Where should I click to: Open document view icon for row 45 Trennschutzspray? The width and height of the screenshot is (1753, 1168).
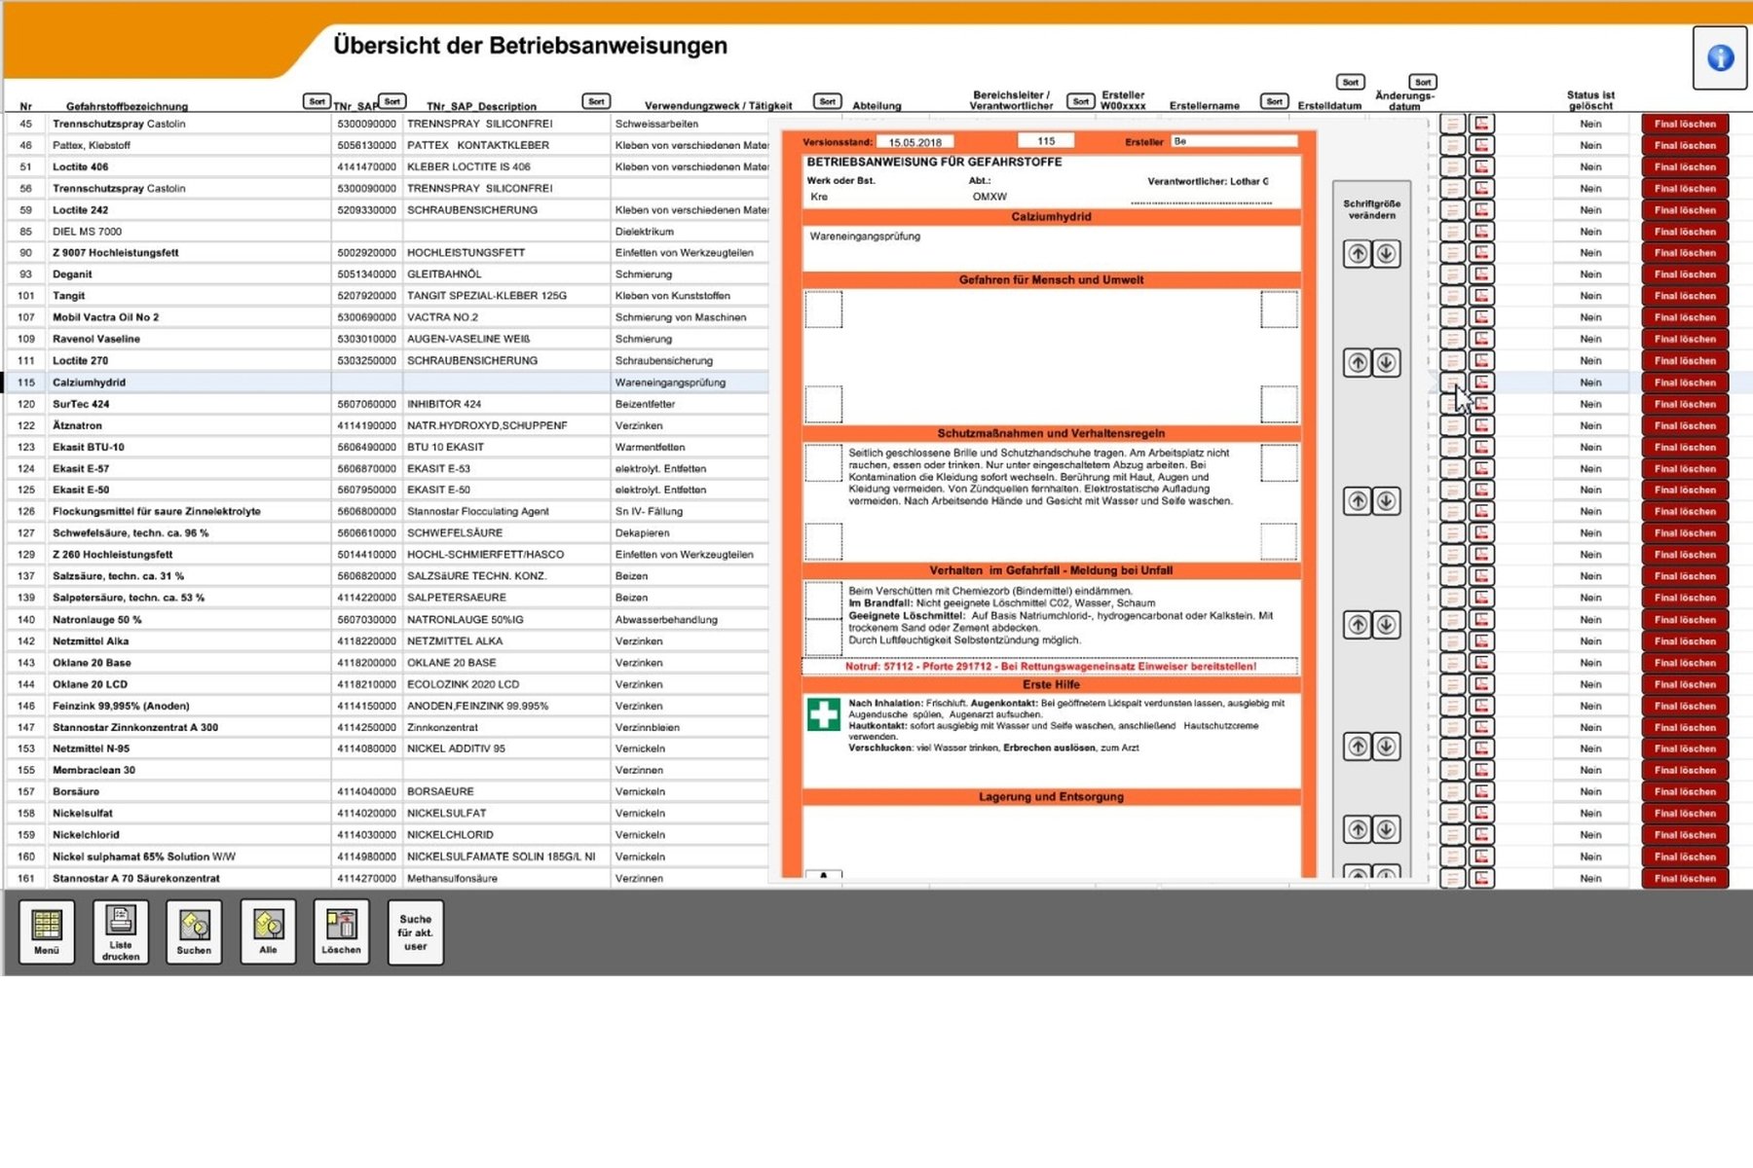coord(1452,124)
